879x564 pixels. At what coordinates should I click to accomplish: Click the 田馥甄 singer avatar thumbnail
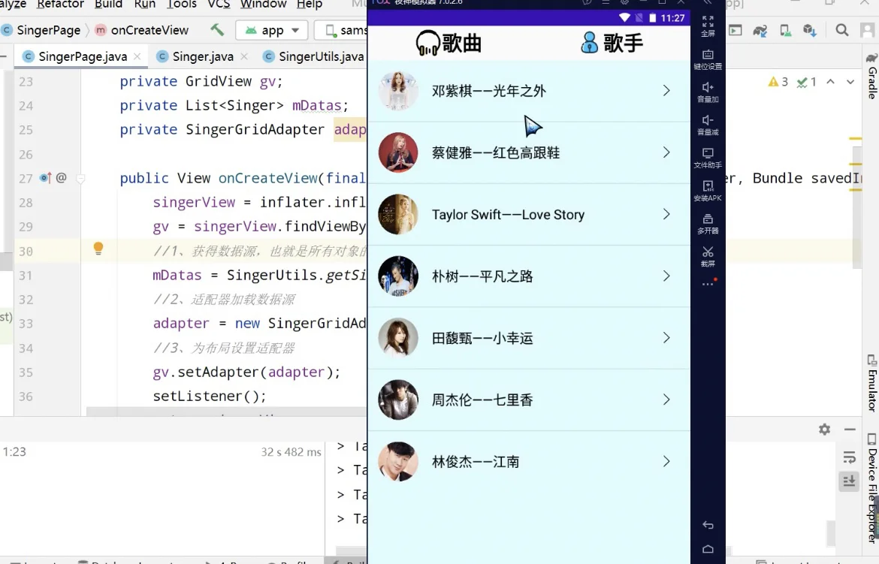[398, 337]
